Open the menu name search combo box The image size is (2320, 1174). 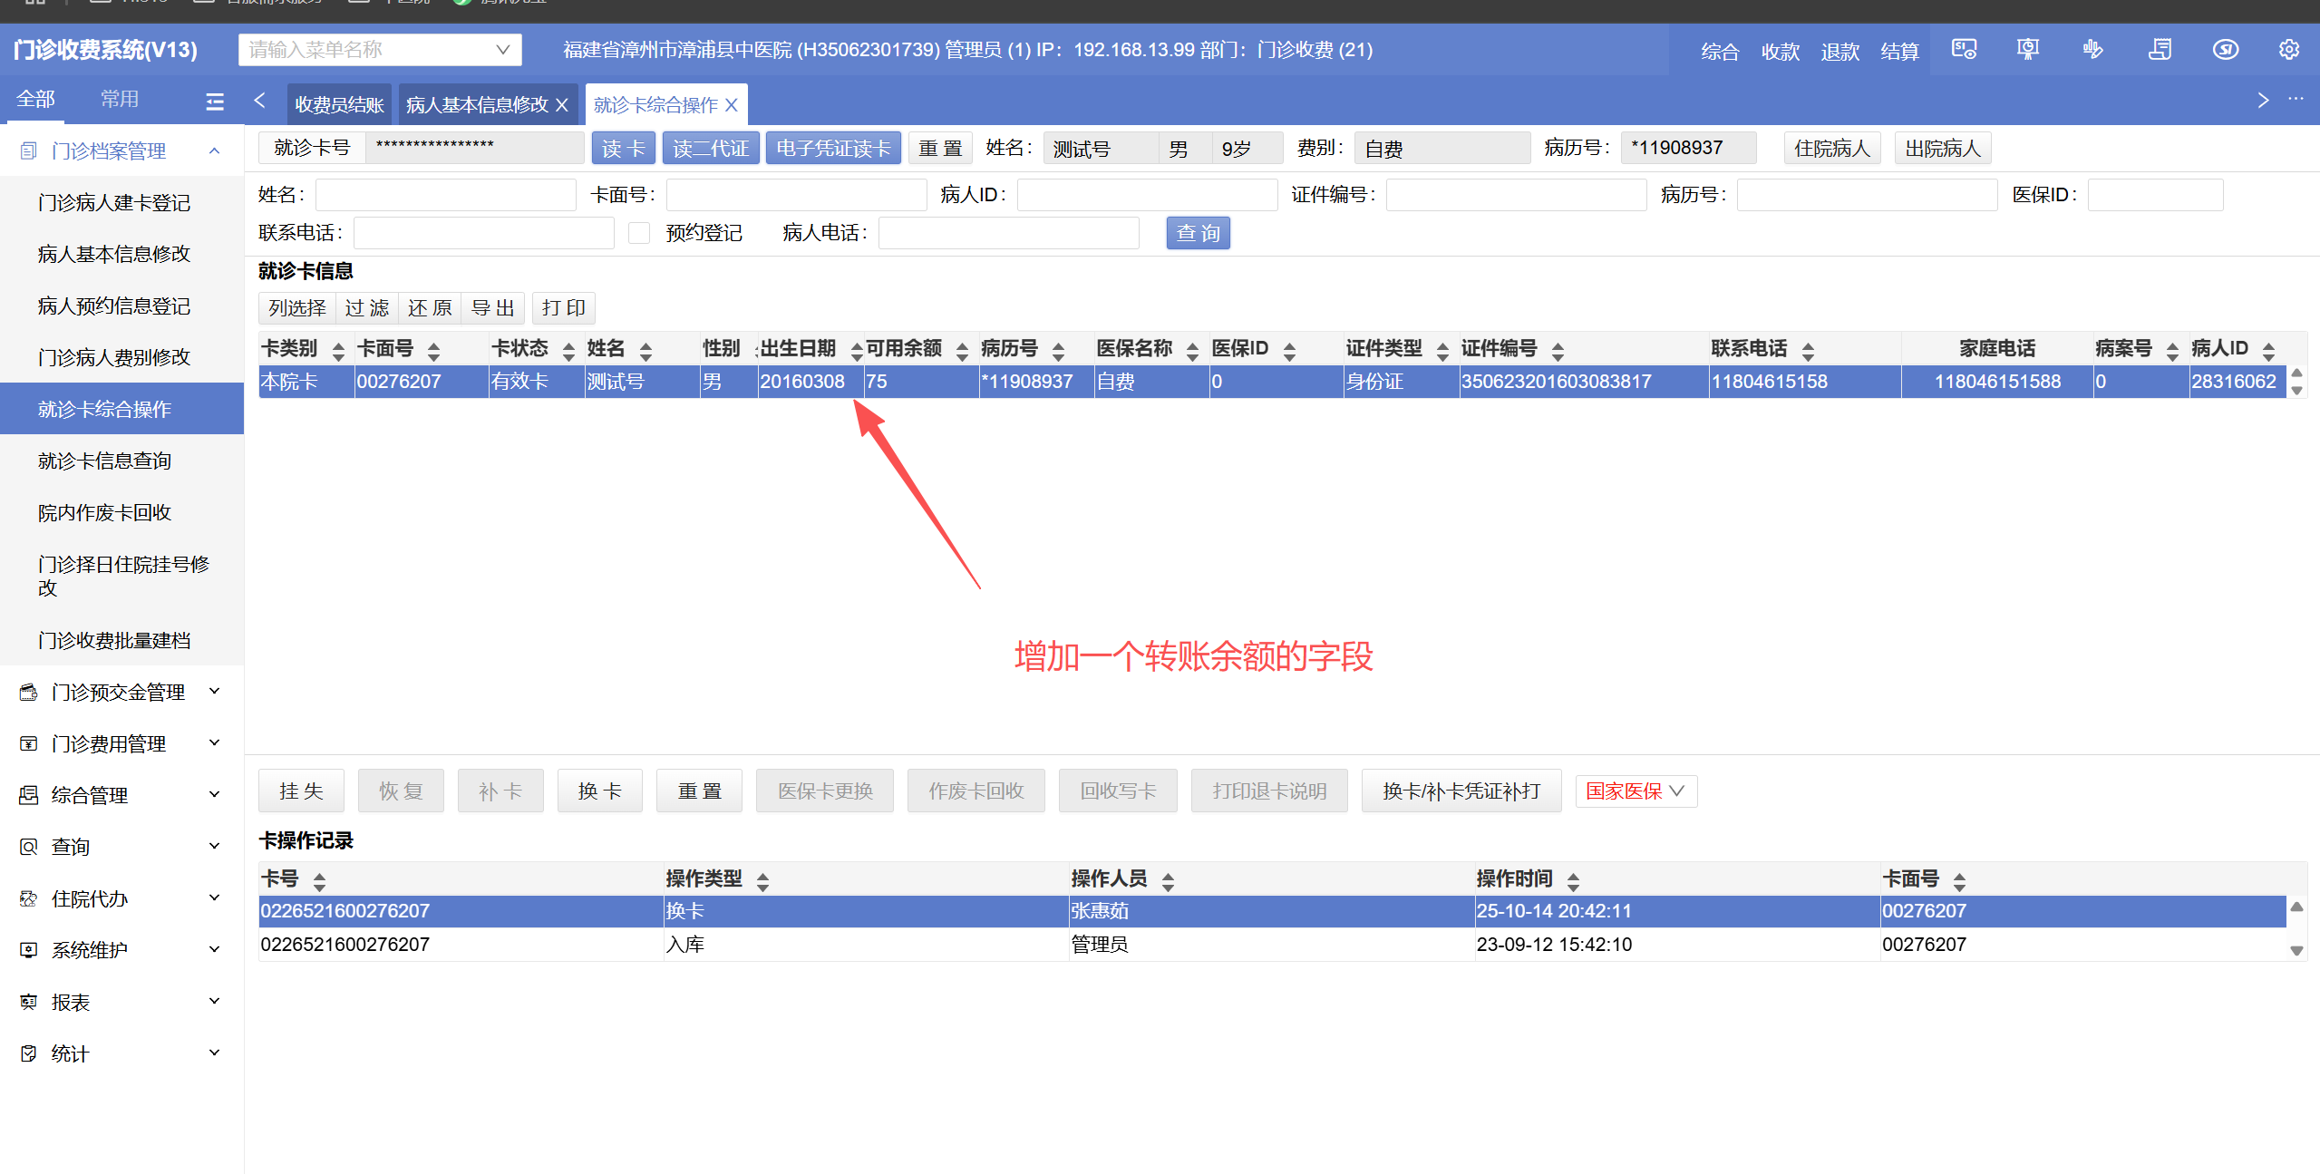click(380, 50)
